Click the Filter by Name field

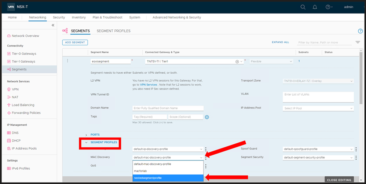point(325,43)
